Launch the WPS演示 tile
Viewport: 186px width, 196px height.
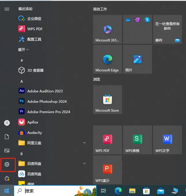click(x=107, y=170)
